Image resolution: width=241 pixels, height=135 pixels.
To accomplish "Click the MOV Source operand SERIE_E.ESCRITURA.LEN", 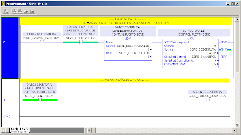I will 133,46.
